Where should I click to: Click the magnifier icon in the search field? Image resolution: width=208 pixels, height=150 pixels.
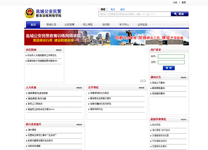coord(102,14)
